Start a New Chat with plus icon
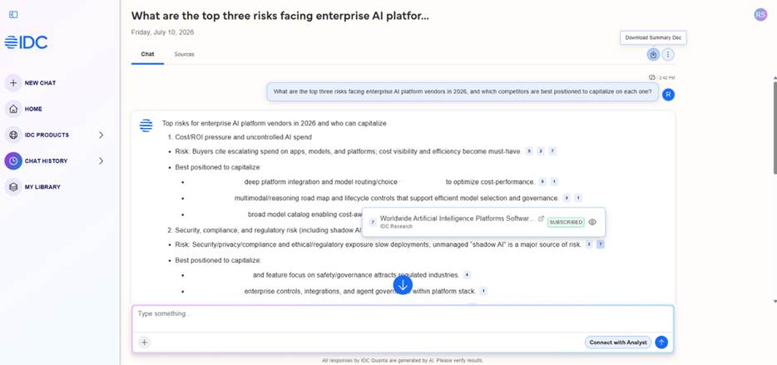 13,82
